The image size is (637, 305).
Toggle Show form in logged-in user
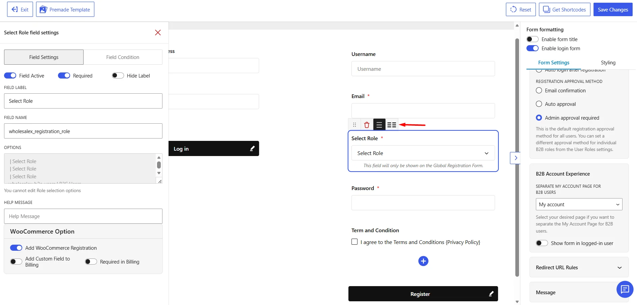click(x=542, y=243)
